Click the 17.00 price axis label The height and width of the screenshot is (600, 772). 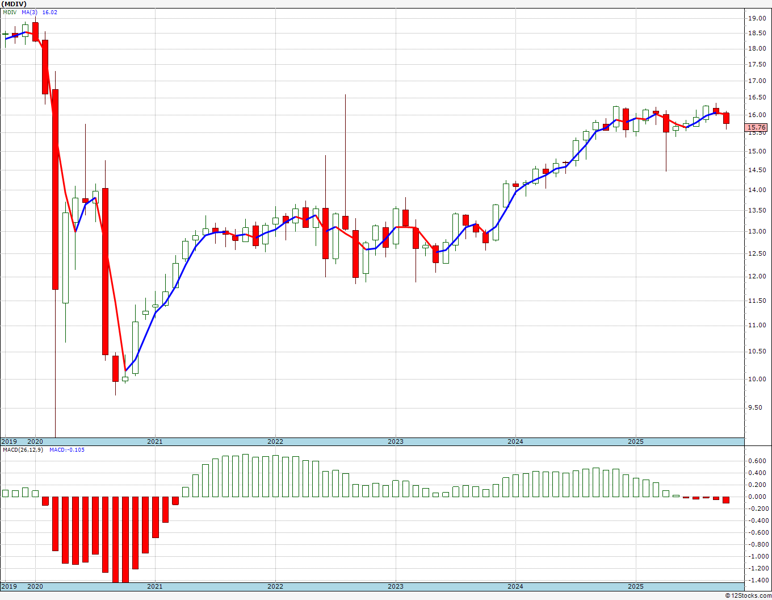pyautogui.click(x=757, y=81)
